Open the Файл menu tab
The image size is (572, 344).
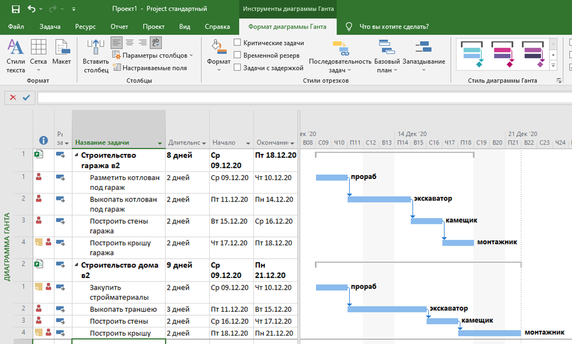tap(16, 27)
